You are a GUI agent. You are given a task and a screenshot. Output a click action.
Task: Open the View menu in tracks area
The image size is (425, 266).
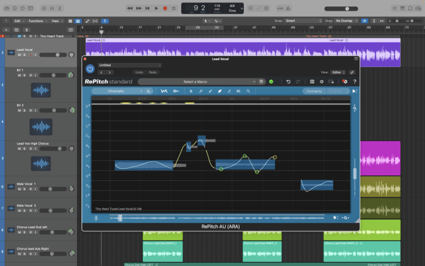57,21
